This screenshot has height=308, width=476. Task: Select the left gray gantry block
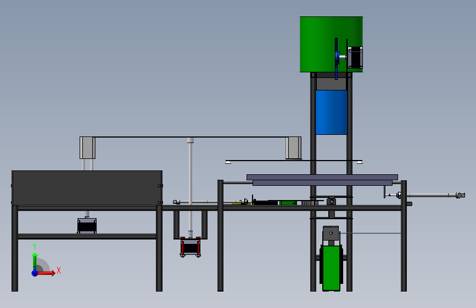(x=87, y=147)
